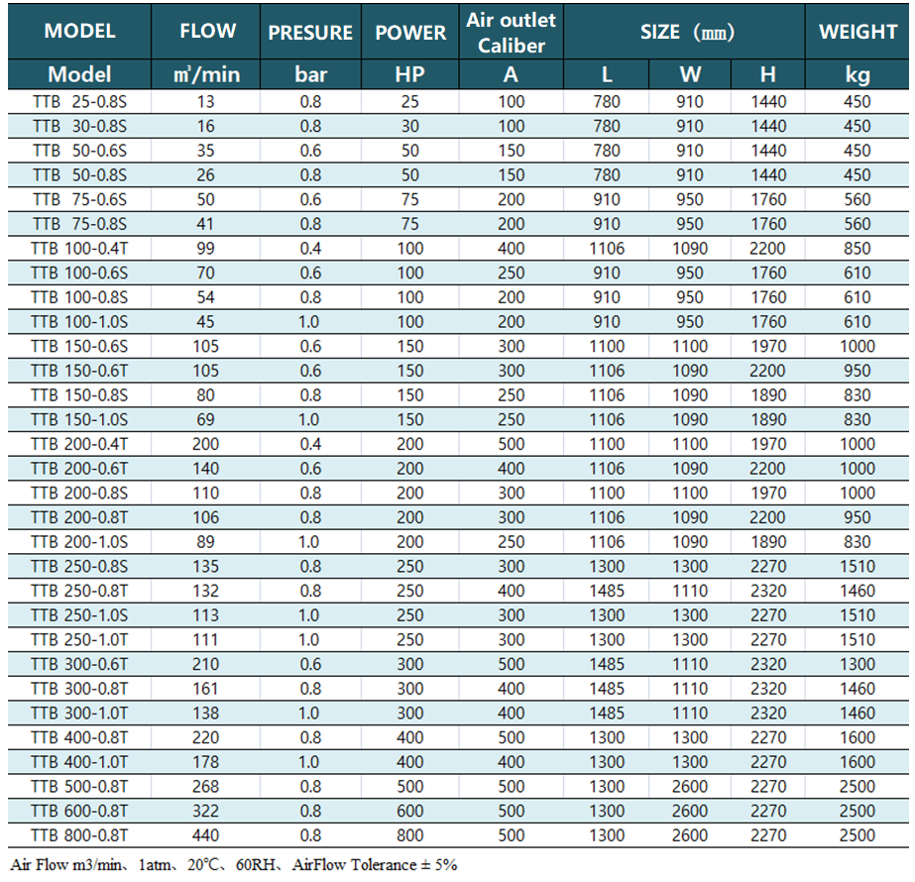
Task: Click the Air Flow tolerance footnote
Action: point(233,864)
